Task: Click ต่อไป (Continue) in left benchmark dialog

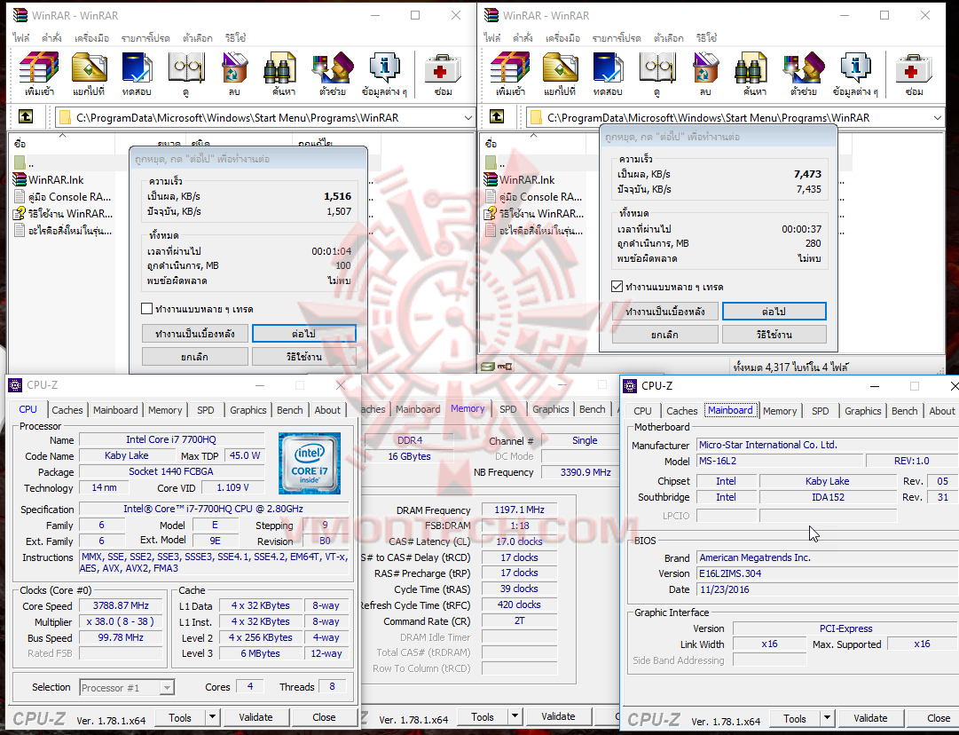Action: pos(304,334)
